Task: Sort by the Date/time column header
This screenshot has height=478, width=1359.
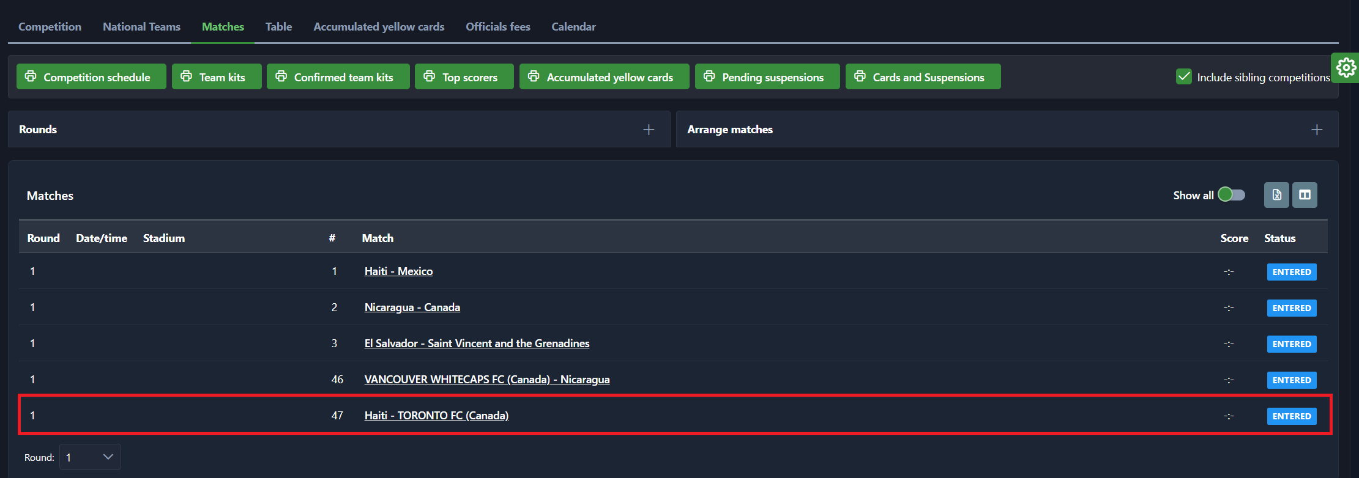Action: (102, 238)
